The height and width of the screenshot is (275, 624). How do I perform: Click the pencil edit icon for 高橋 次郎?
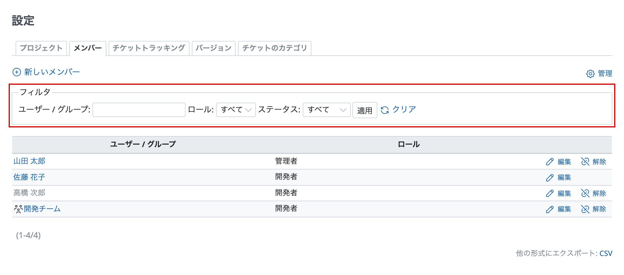tap(550, 193)
